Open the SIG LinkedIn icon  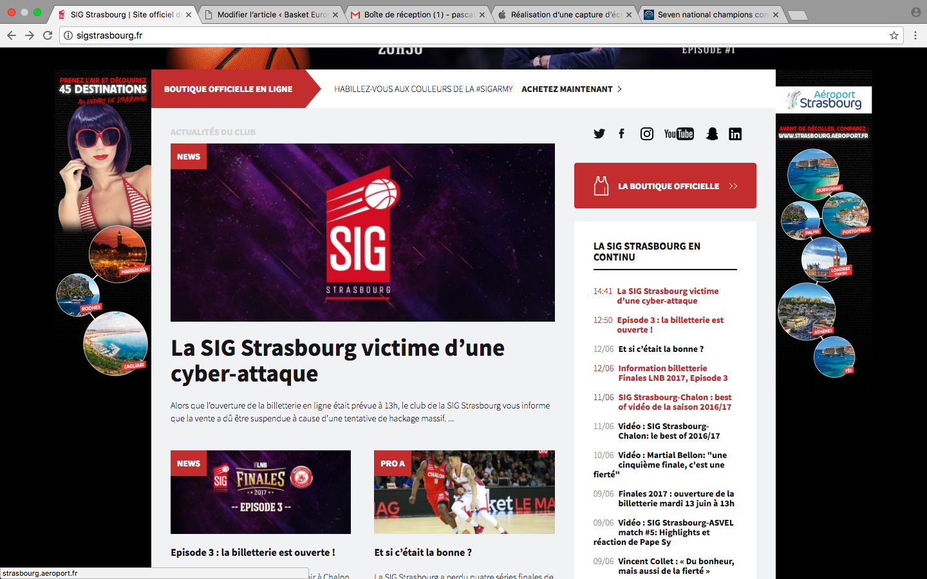click(x=735, y=134)
